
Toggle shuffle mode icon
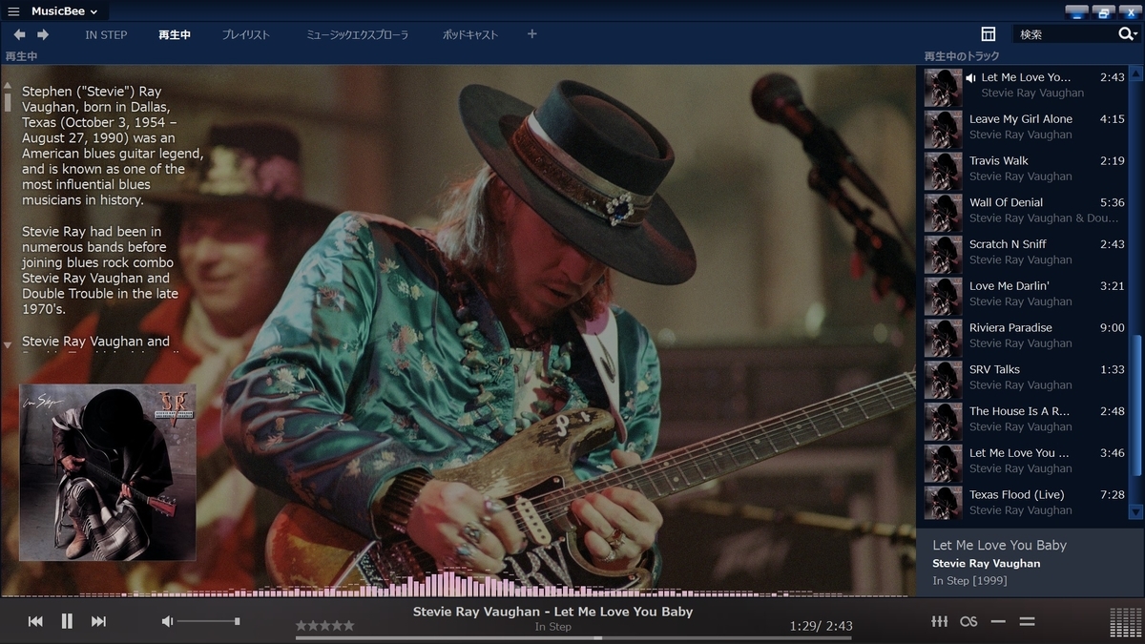[x=1028, y=621]
